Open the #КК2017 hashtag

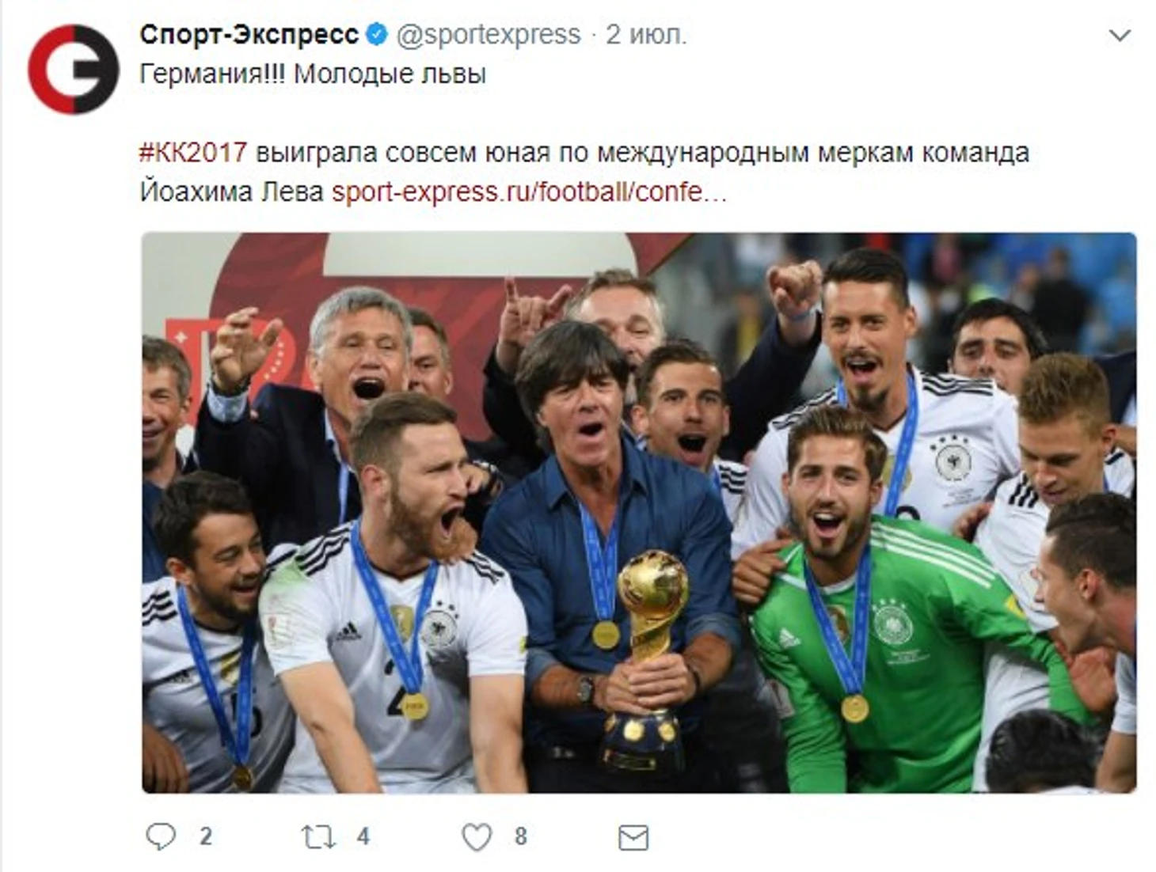click(193, 152)
